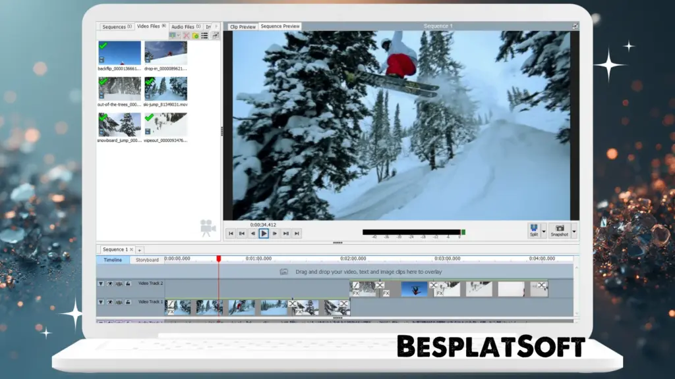Add media files using green folder icon
This screenshot has width=675, height=379.
196,35
